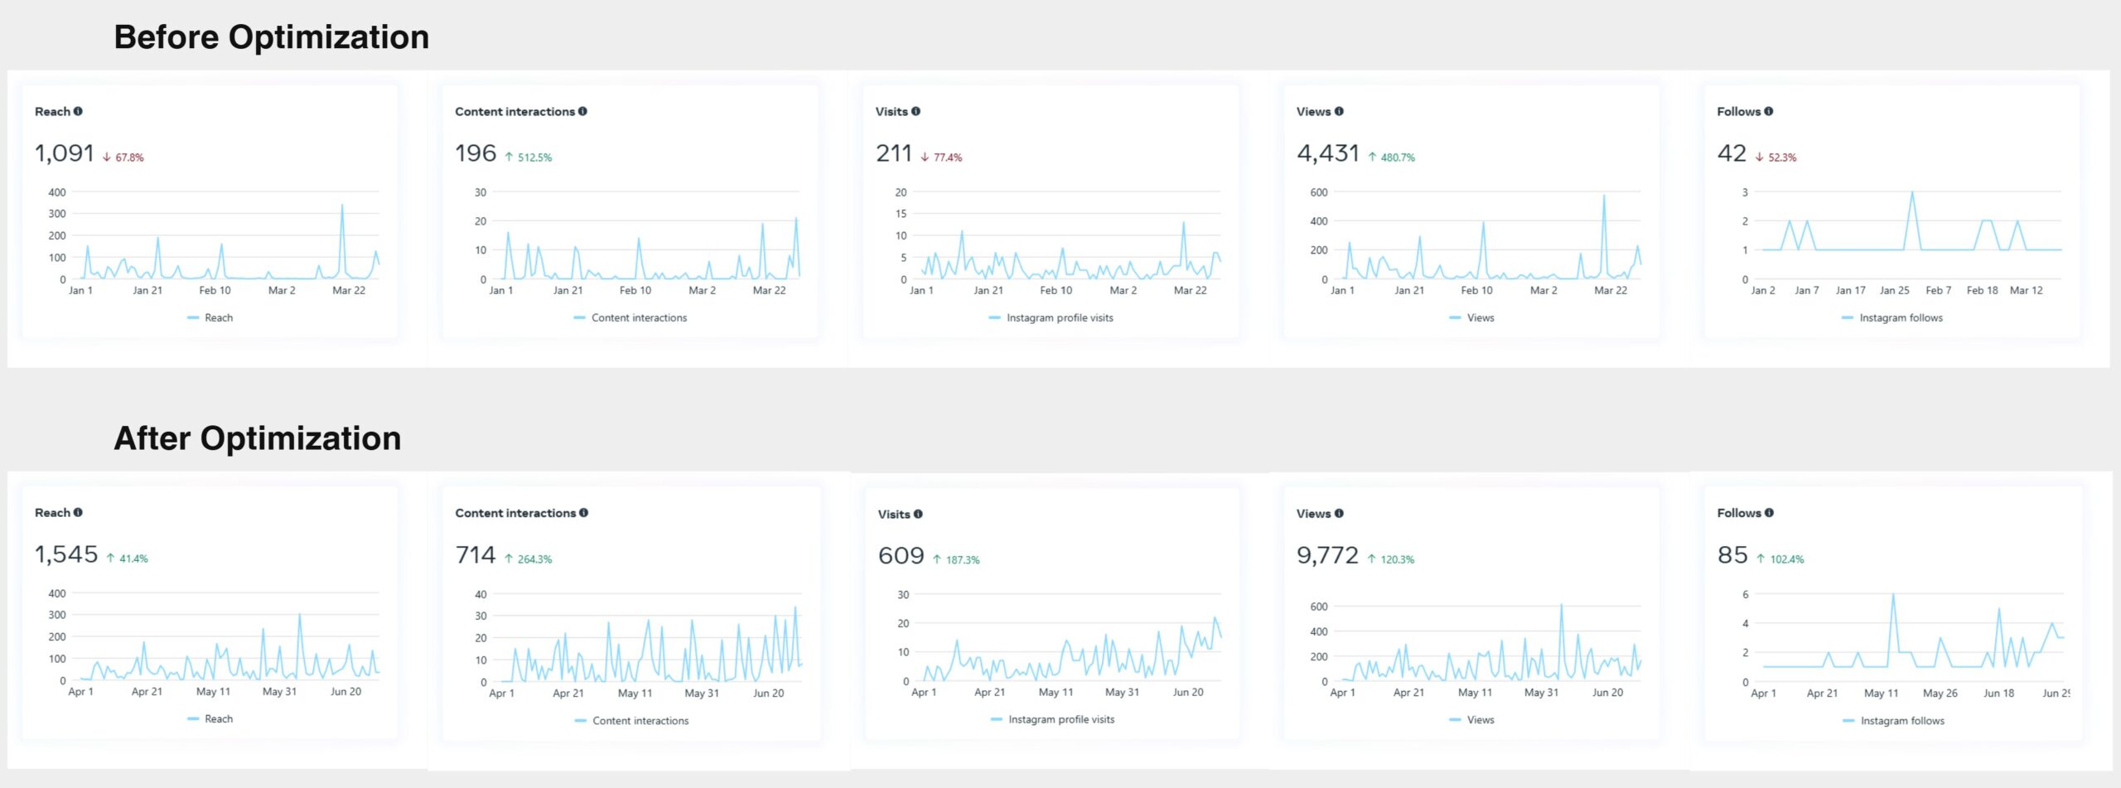Open Follows info icon in the 42 card
2121x788 pixels.
(1768, 112)
